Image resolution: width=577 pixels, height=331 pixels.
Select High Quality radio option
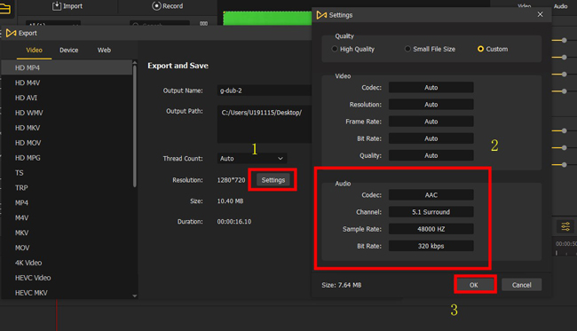[x=335, y=49]
